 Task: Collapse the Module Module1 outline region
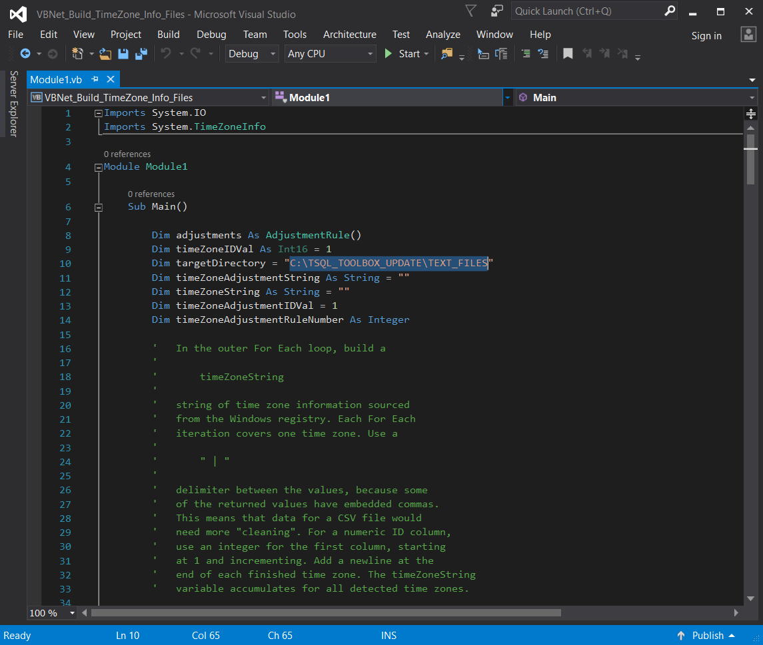pos(99,167)
